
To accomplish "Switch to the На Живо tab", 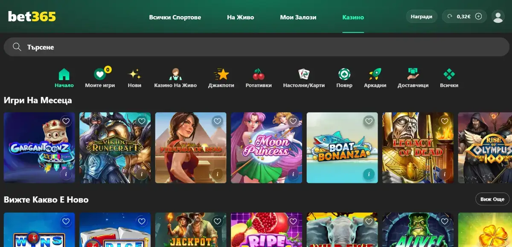I will pos(241,17).
